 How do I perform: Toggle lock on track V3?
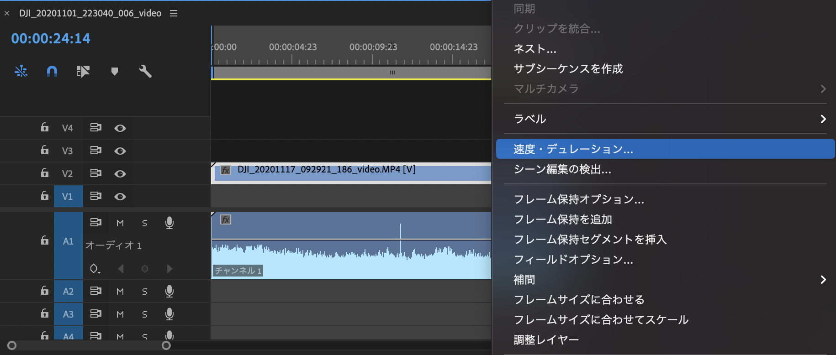point(45,150)
